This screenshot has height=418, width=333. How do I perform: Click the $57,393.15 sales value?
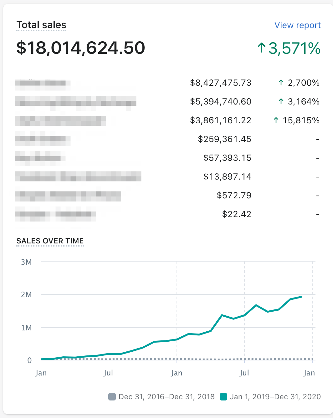(227, 158)
